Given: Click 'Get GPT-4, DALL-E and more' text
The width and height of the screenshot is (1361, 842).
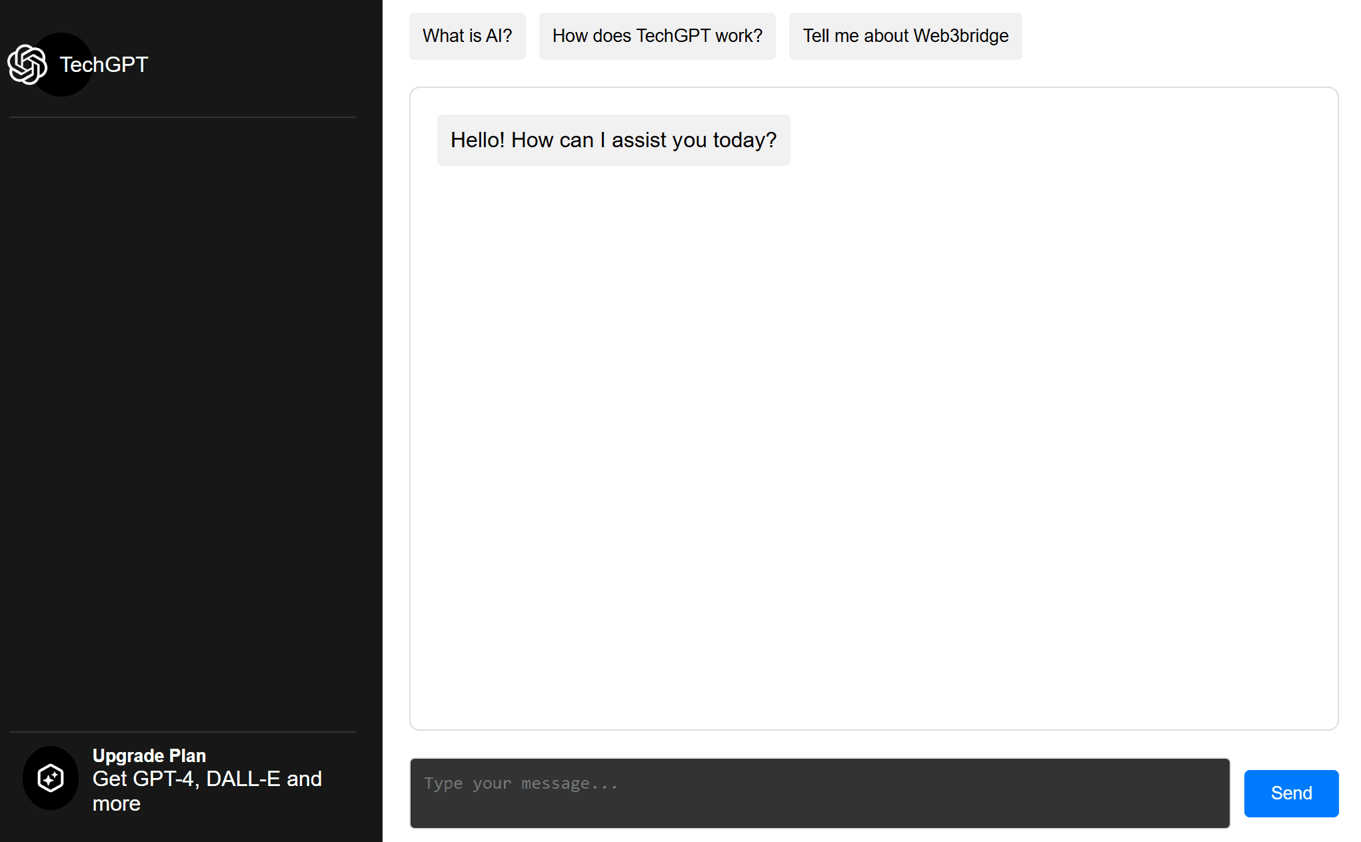Looking at the screenshot, I should pyautogui.click(x=207, y=791).
